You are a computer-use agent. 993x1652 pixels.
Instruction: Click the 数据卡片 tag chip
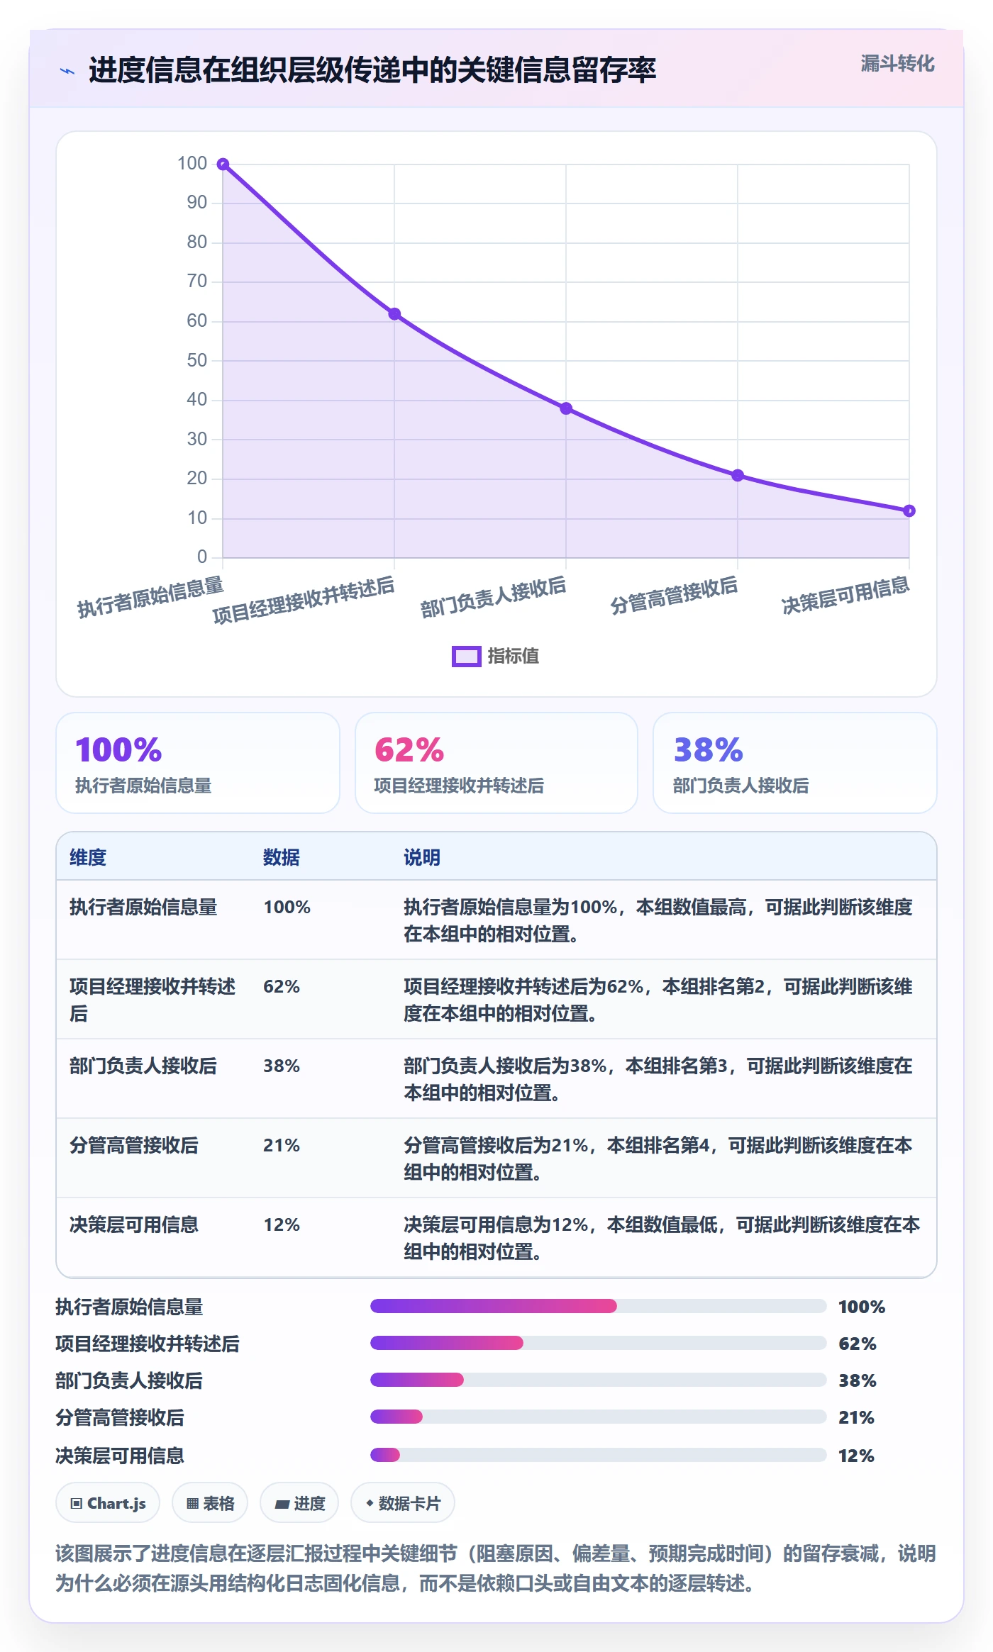pos(403,1503)
